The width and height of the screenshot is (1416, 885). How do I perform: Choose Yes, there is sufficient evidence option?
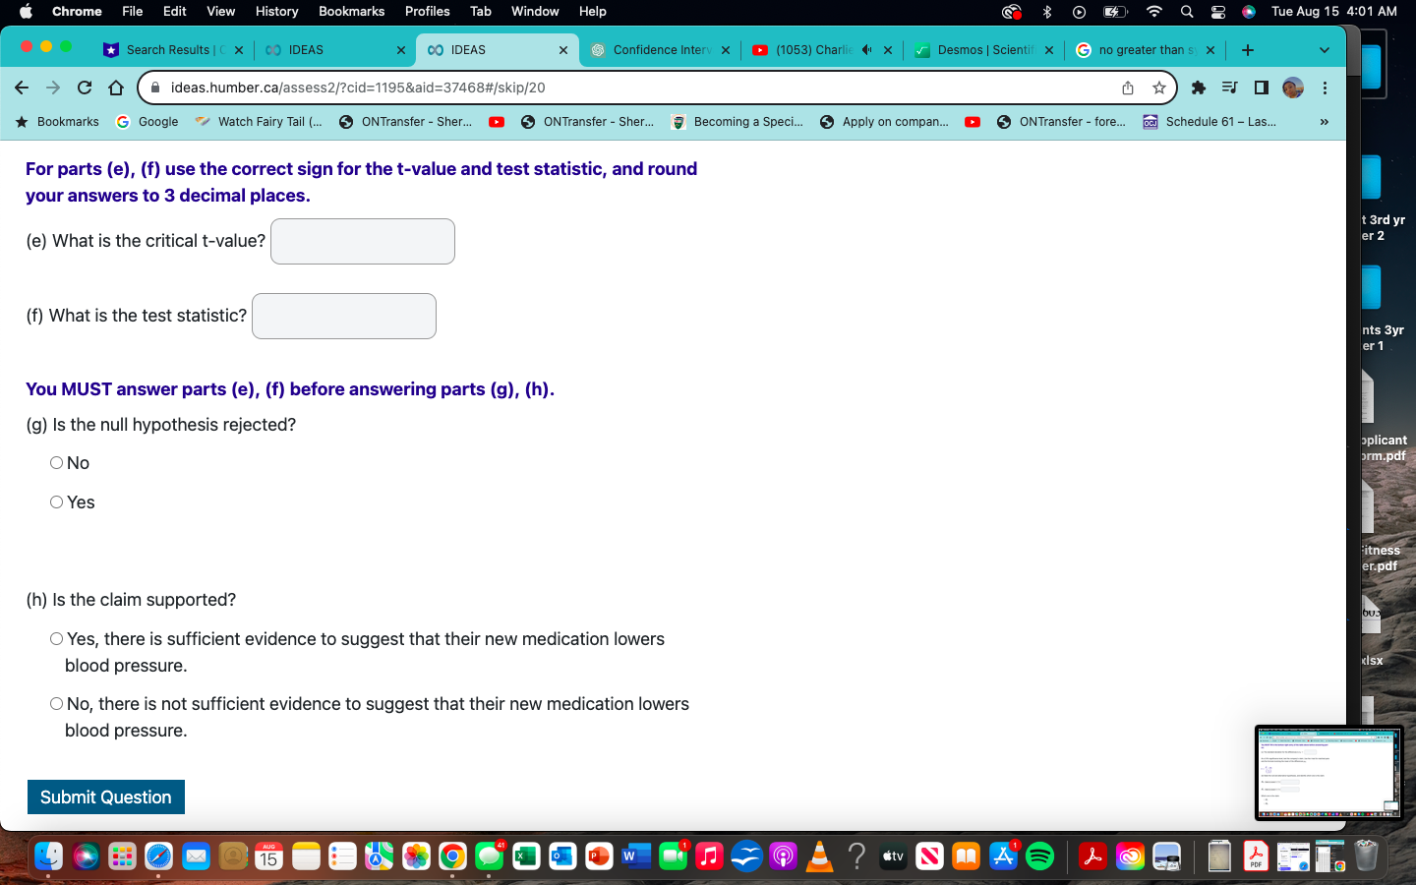pyautogui.click(x=56, y=639)
